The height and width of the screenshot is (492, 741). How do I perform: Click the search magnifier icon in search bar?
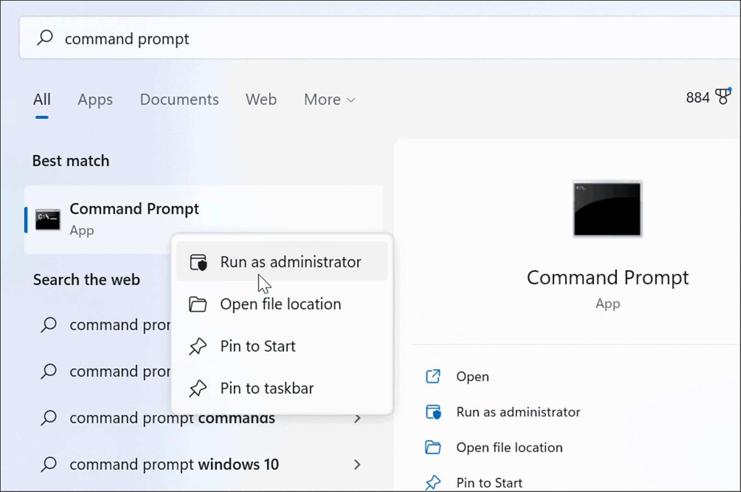pos(44,38)
